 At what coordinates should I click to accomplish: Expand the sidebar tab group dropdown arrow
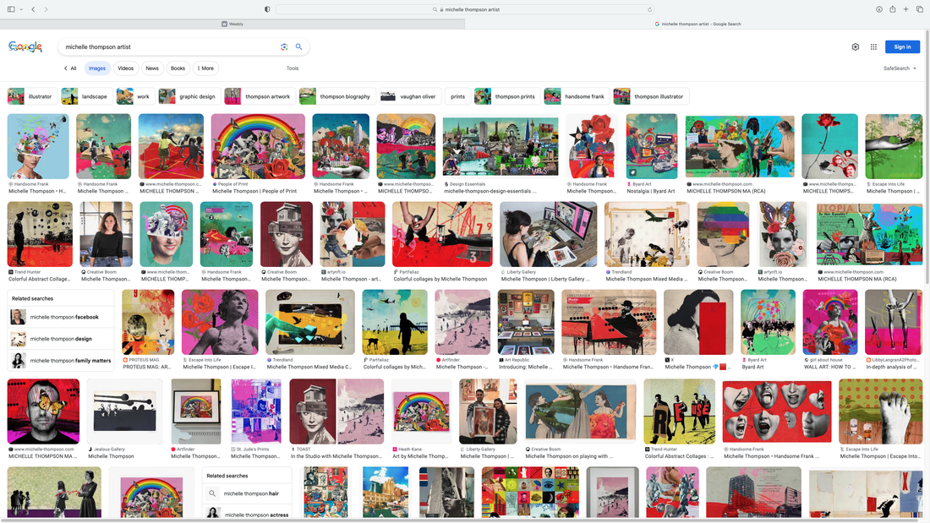tap(21, 9)
